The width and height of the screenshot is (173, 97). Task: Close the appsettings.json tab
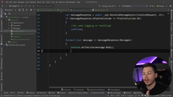(107, 10)
